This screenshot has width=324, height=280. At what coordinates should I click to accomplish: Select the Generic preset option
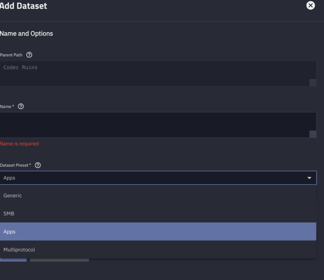tap(13, 196)
